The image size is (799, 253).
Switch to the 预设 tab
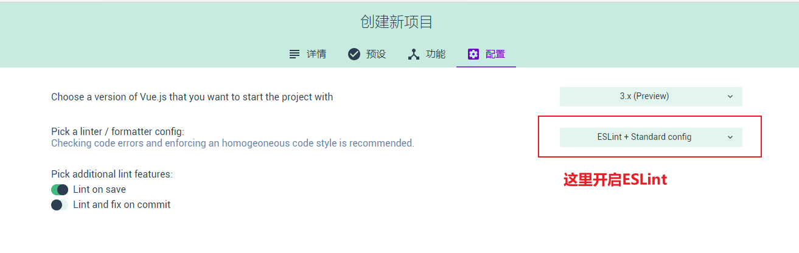pos(367,54)
